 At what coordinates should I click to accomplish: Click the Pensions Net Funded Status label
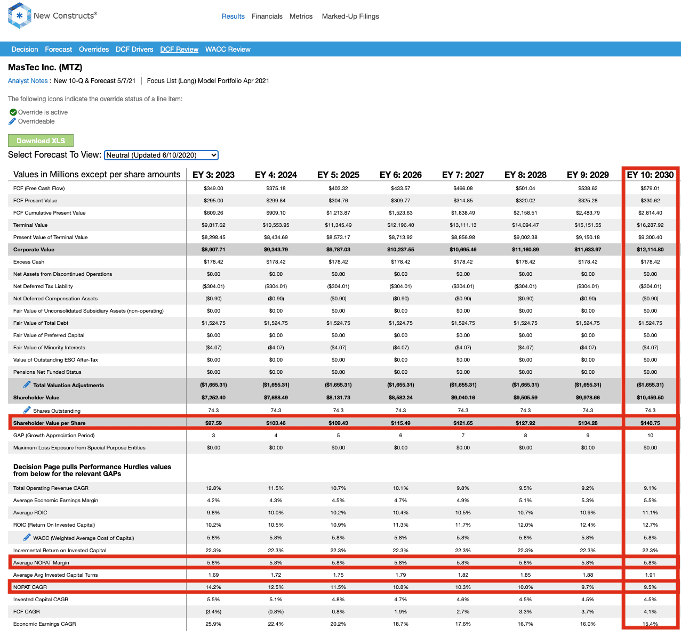47,372
